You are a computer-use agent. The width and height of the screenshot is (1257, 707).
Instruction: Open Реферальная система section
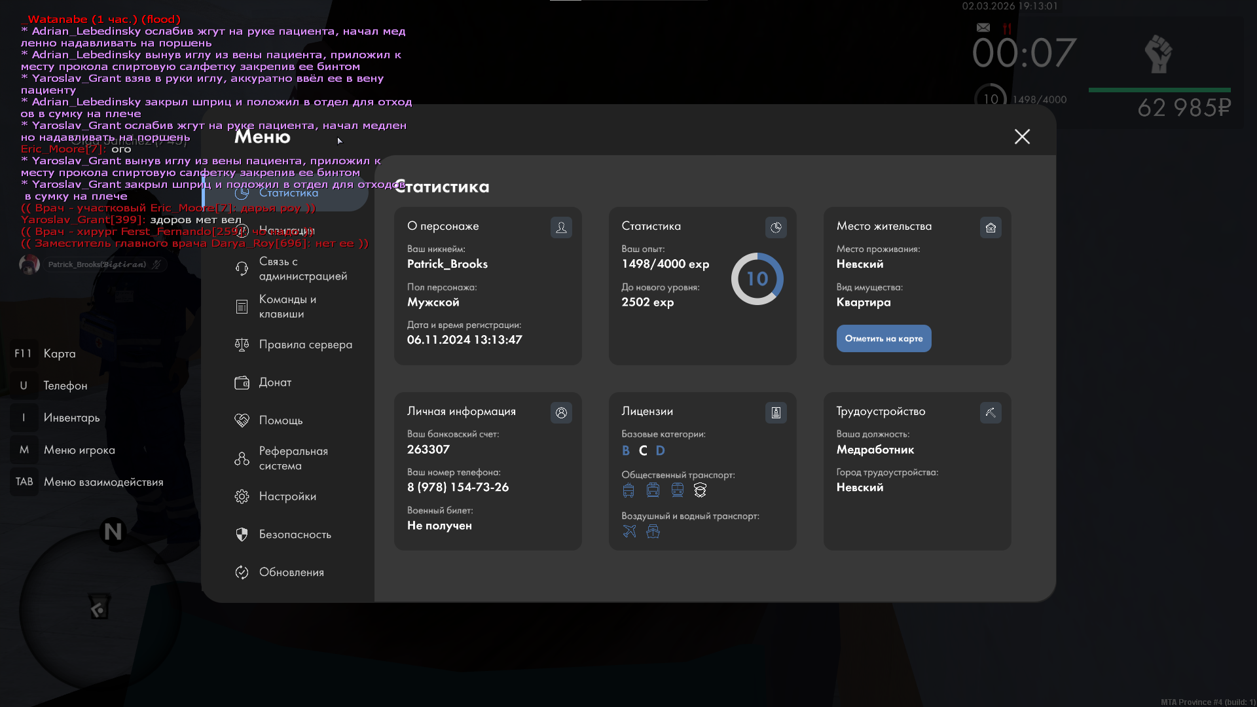(292, 458)
